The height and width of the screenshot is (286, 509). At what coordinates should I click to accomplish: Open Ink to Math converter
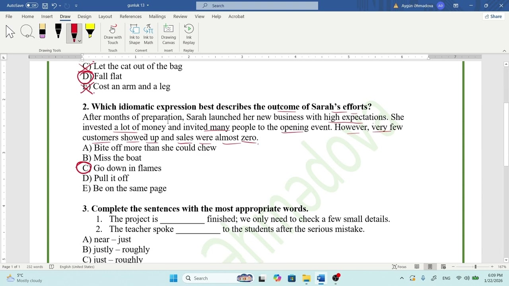[148, 35]
